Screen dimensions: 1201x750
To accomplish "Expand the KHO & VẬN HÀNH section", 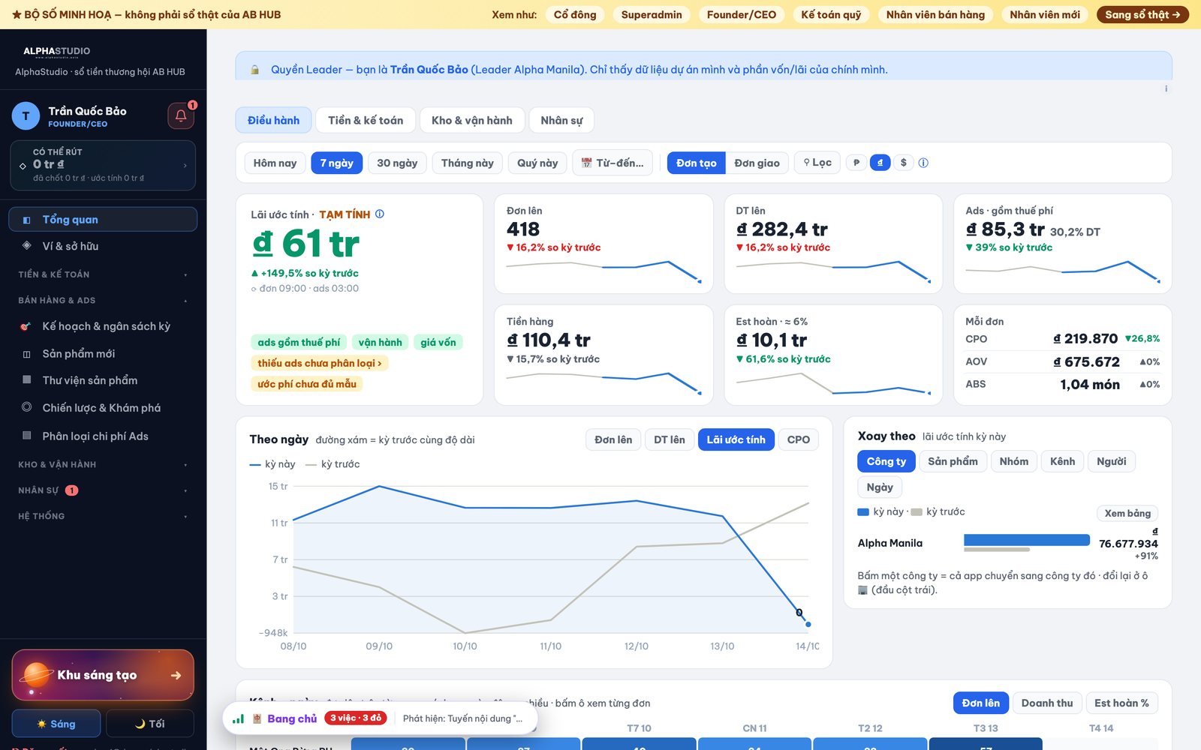I will coord(103,465).
